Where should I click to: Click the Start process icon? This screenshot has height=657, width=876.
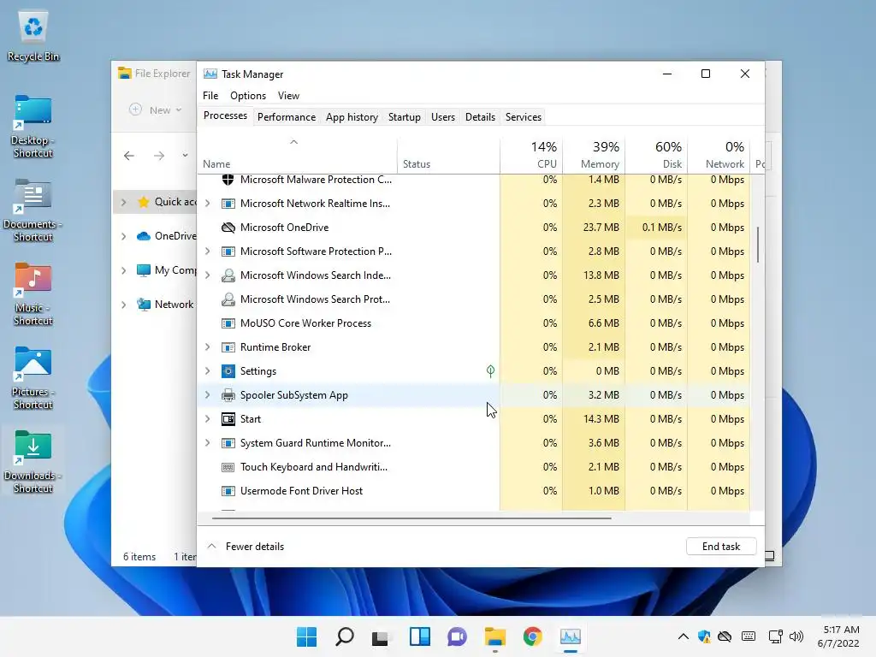228,419
